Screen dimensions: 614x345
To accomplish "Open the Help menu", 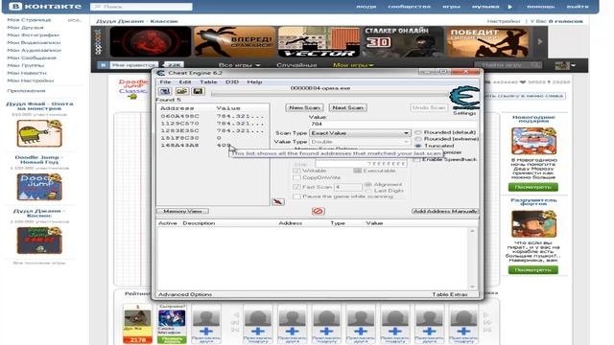I will point(254,82).
